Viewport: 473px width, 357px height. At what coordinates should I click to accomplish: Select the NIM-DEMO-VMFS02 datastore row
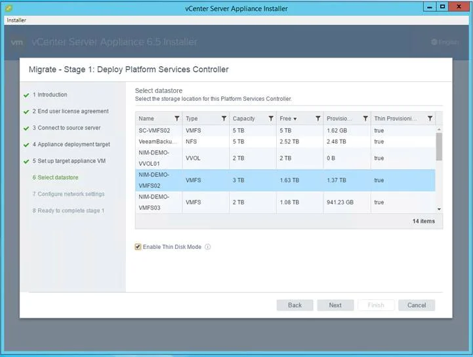point(285,180)
